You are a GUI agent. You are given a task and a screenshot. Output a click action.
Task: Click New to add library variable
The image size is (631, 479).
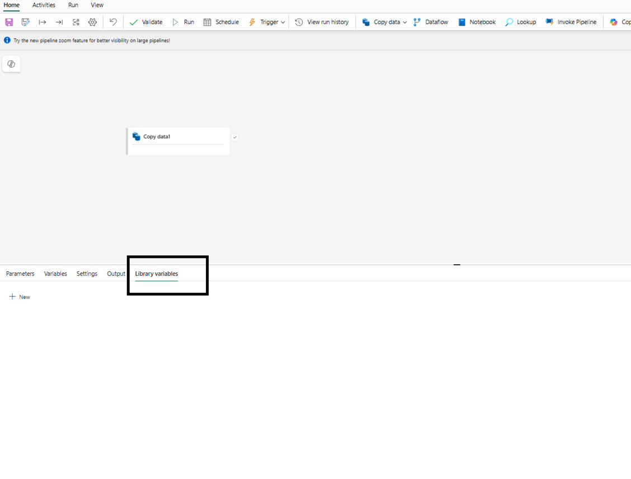(20, 297)
